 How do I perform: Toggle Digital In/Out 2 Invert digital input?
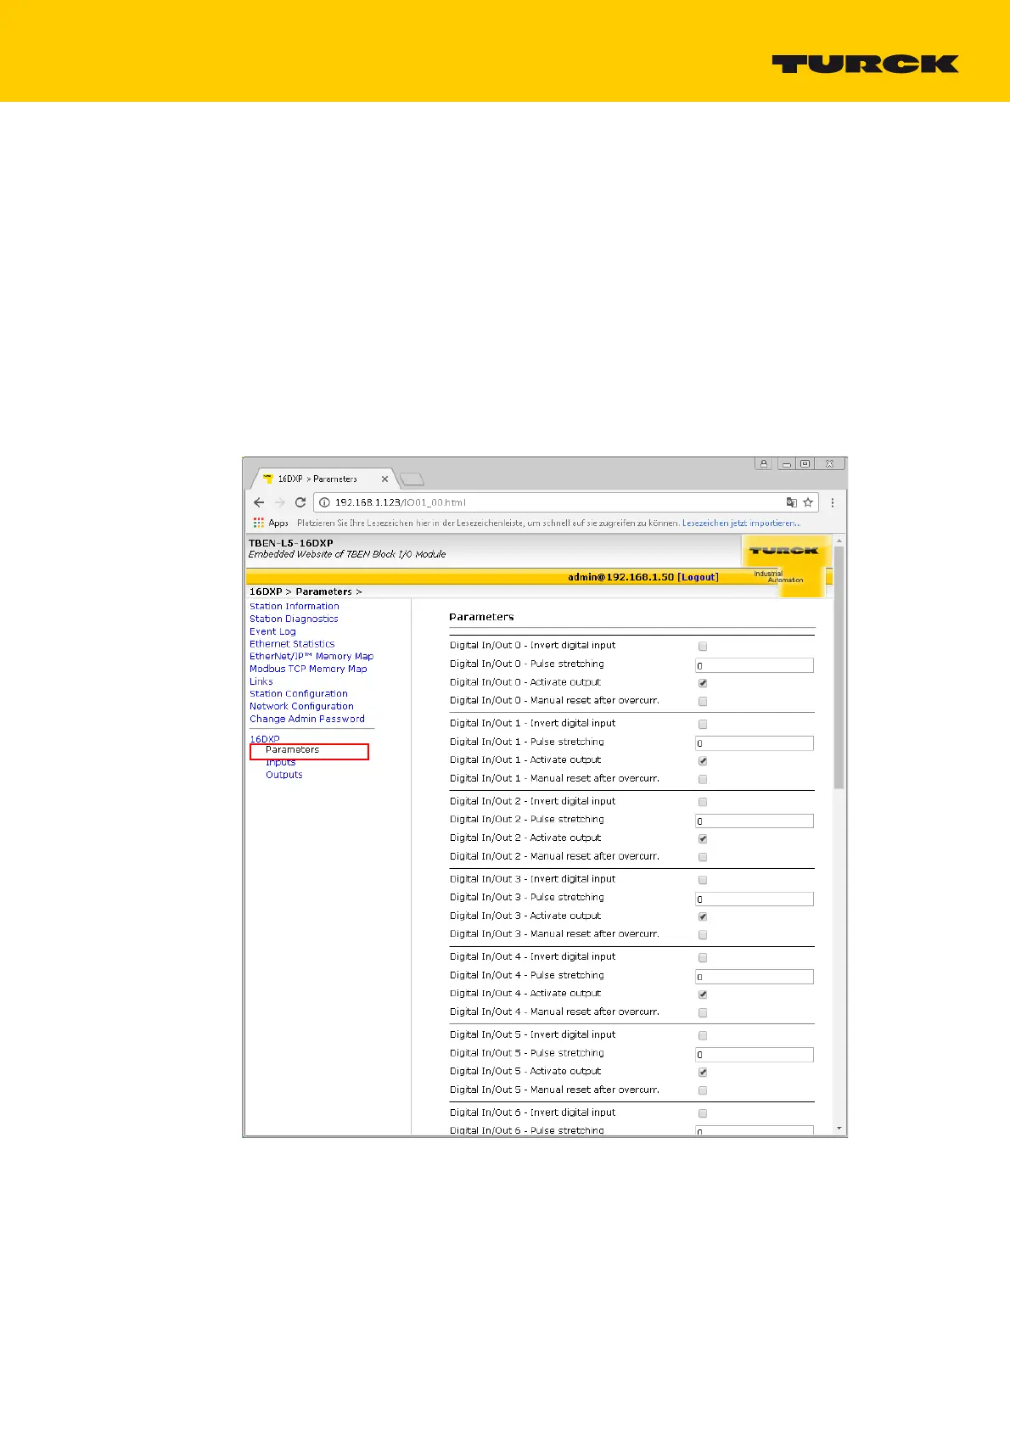click(703, 802)
